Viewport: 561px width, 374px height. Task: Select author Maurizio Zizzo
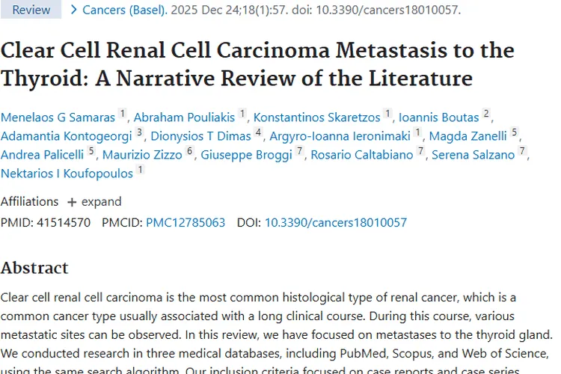pos(142,155)
